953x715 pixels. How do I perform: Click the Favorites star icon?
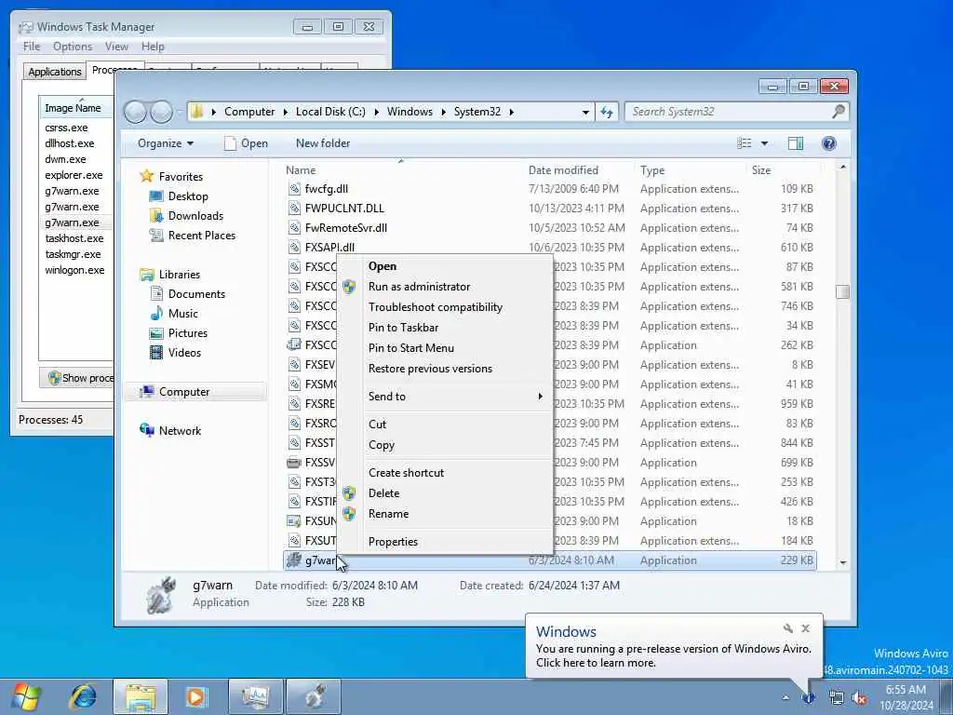(146, 176)
